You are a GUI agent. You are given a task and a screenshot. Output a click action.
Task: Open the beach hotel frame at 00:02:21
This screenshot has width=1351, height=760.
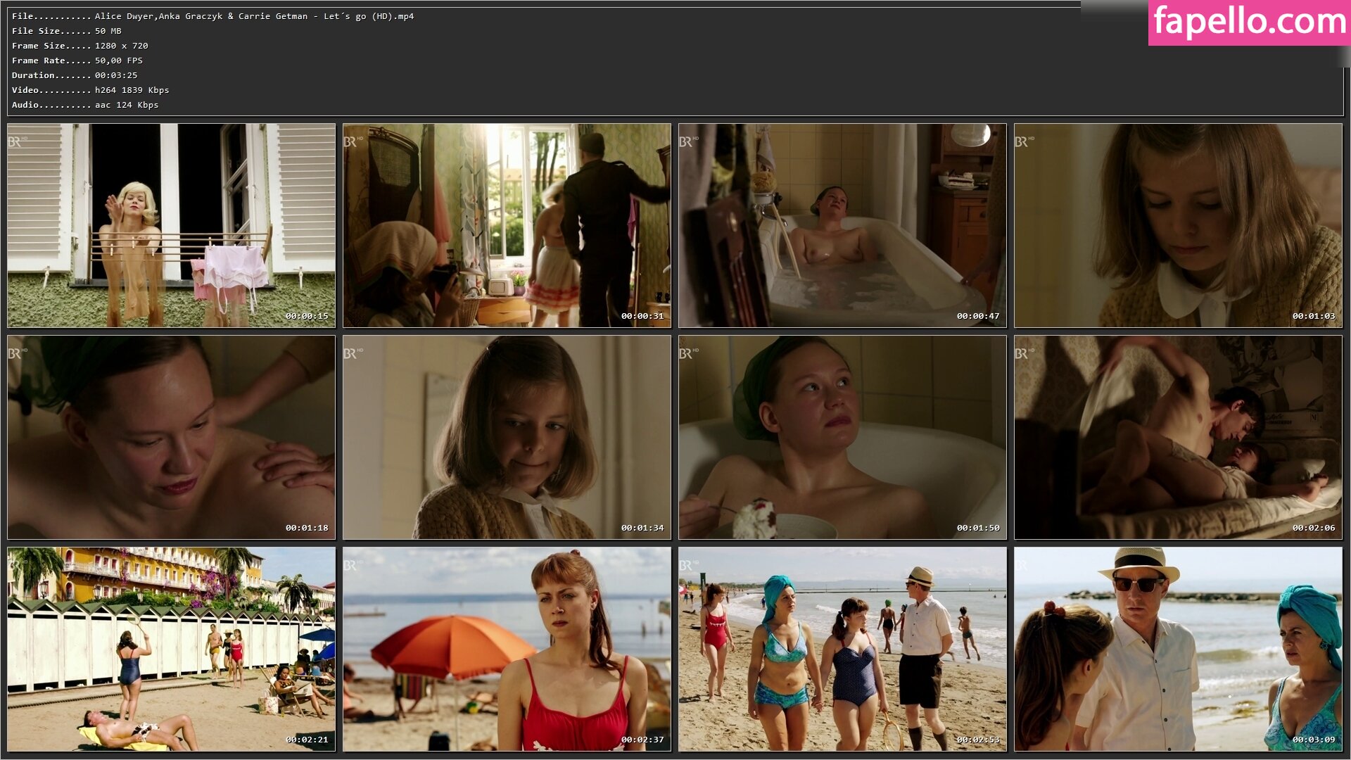171,649
